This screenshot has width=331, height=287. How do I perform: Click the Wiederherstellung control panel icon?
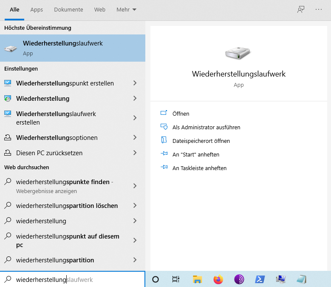tap(8, 98)
